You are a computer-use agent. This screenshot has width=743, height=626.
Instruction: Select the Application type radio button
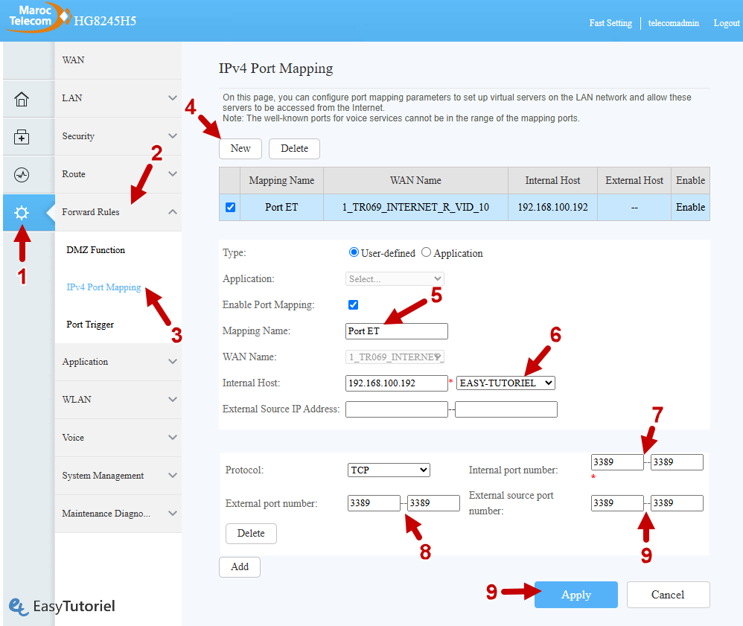coord(426,252)
